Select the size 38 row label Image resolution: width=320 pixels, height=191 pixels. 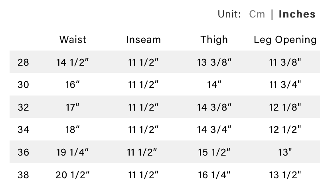pos(24,174)
